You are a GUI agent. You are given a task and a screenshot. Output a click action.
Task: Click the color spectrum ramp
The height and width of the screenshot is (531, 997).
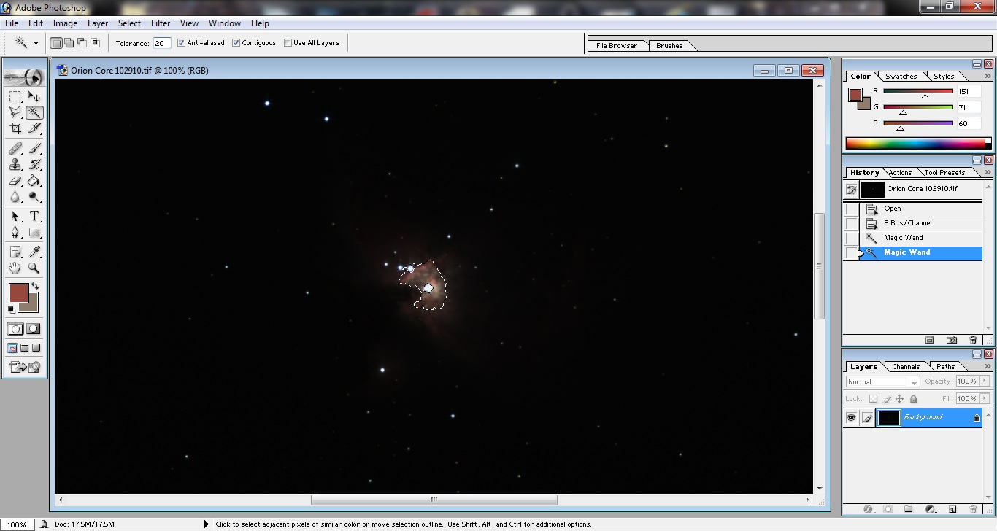[x=918, y=143]
